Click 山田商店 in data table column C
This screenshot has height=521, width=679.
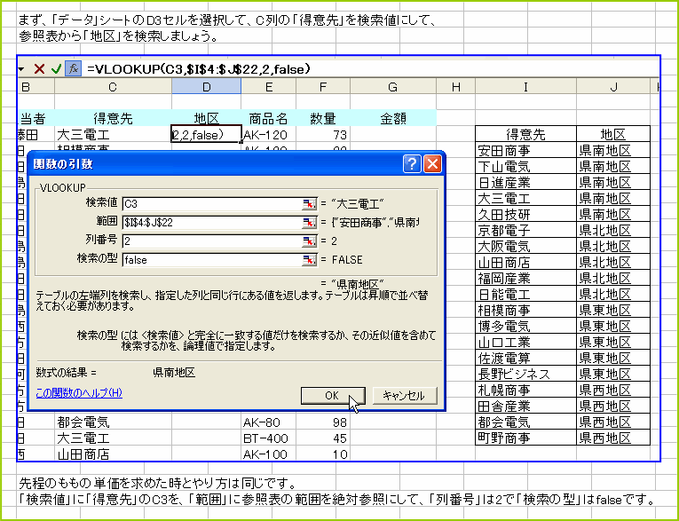point(113,454)
